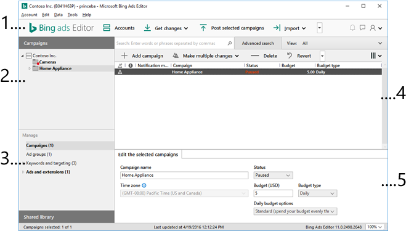Open the Time zone dropdown
Screen dimensions: 406x231
click(x=184, y=193)
